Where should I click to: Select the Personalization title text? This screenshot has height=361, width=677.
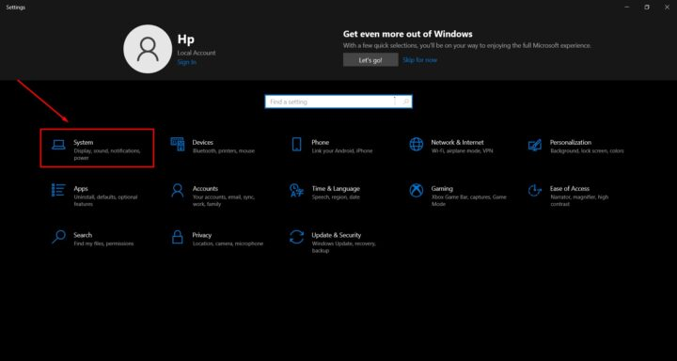(571, 142)
